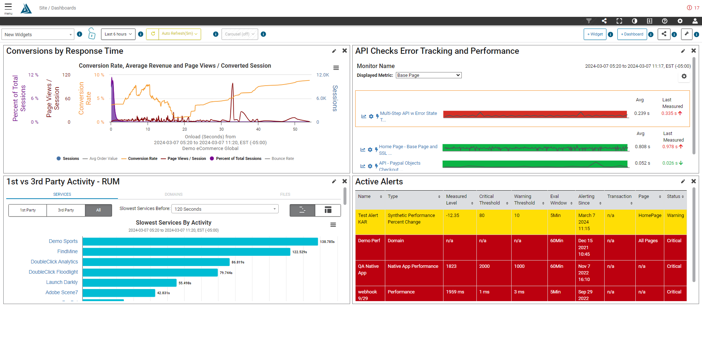The image size is (702, 341).
Task: Toggle Bounce Rate series in chart legend
Action: point(282,158)
